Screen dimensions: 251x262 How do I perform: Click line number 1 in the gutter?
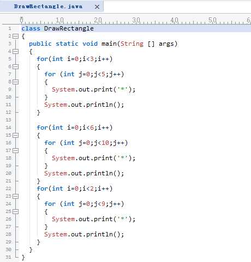(10, 28)
